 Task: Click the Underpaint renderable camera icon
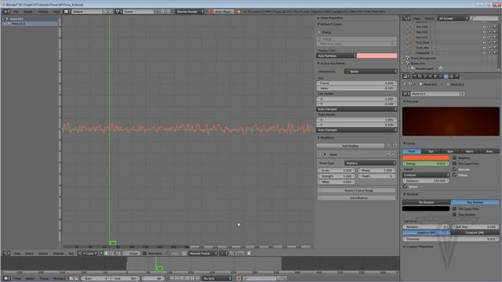click(x=495, y=52)
